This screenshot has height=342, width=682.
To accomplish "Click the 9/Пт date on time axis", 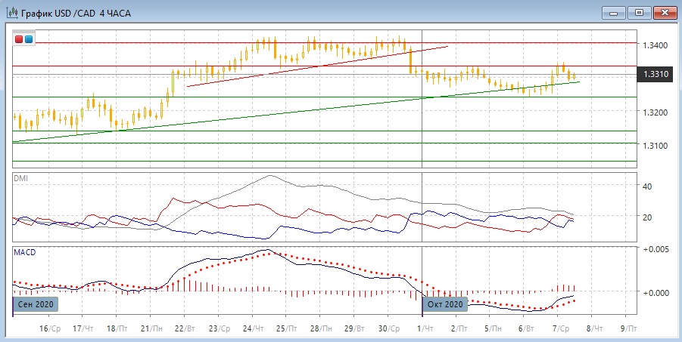I will point(628,329).
